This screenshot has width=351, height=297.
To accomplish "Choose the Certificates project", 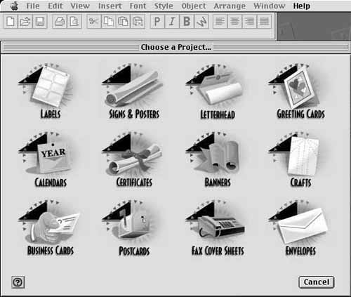I will pyautogui.click(x=133, y=159).
